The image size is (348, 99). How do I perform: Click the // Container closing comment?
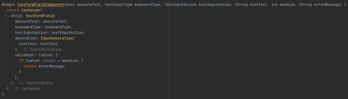pos(28,89)
